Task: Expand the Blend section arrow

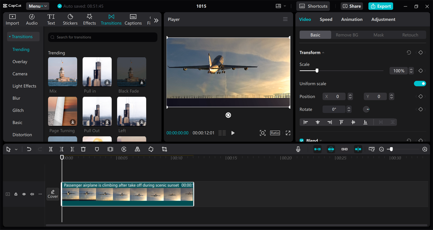Action: coord(321,140)
